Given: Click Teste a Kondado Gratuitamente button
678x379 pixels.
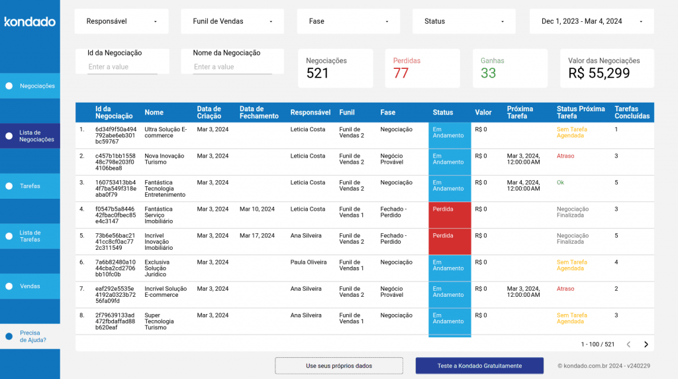Looking at the screenshot, I should 479,366.
